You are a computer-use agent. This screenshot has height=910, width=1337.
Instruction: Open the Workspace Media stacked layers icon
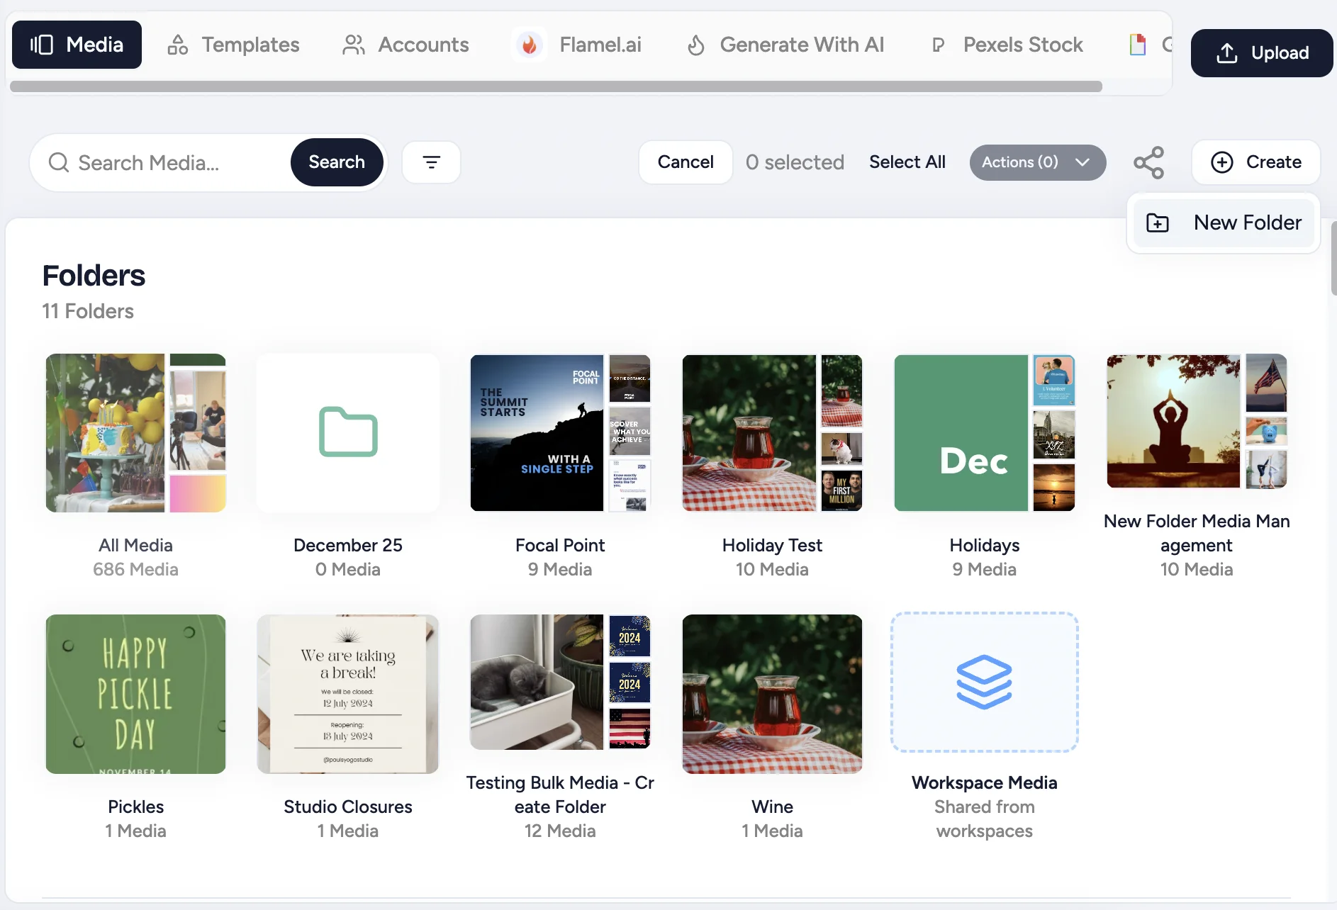(x=985, y=682)
